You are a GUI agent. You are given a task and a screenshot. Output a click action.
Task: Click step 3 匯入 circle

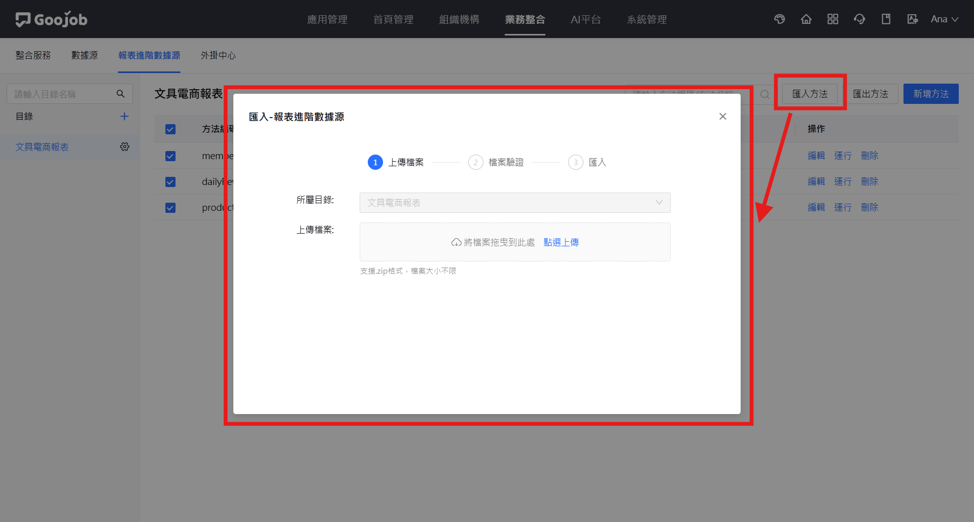pos(575,162)
